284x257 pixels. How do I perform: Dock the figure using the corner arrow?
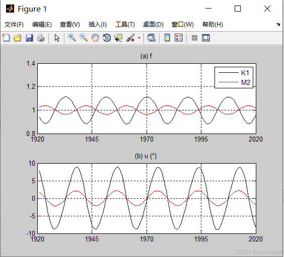pos(278,24)
